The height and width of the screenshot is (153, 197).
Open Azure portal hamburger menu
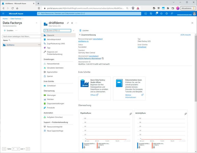click(3, 14)
